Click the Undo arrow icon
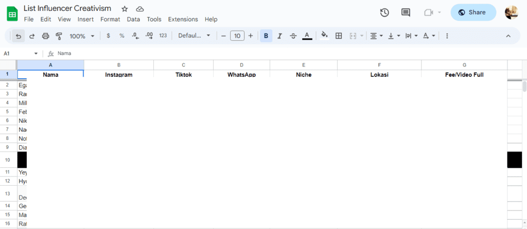Viewport: 527px width, 229px height. pos(19,36)
